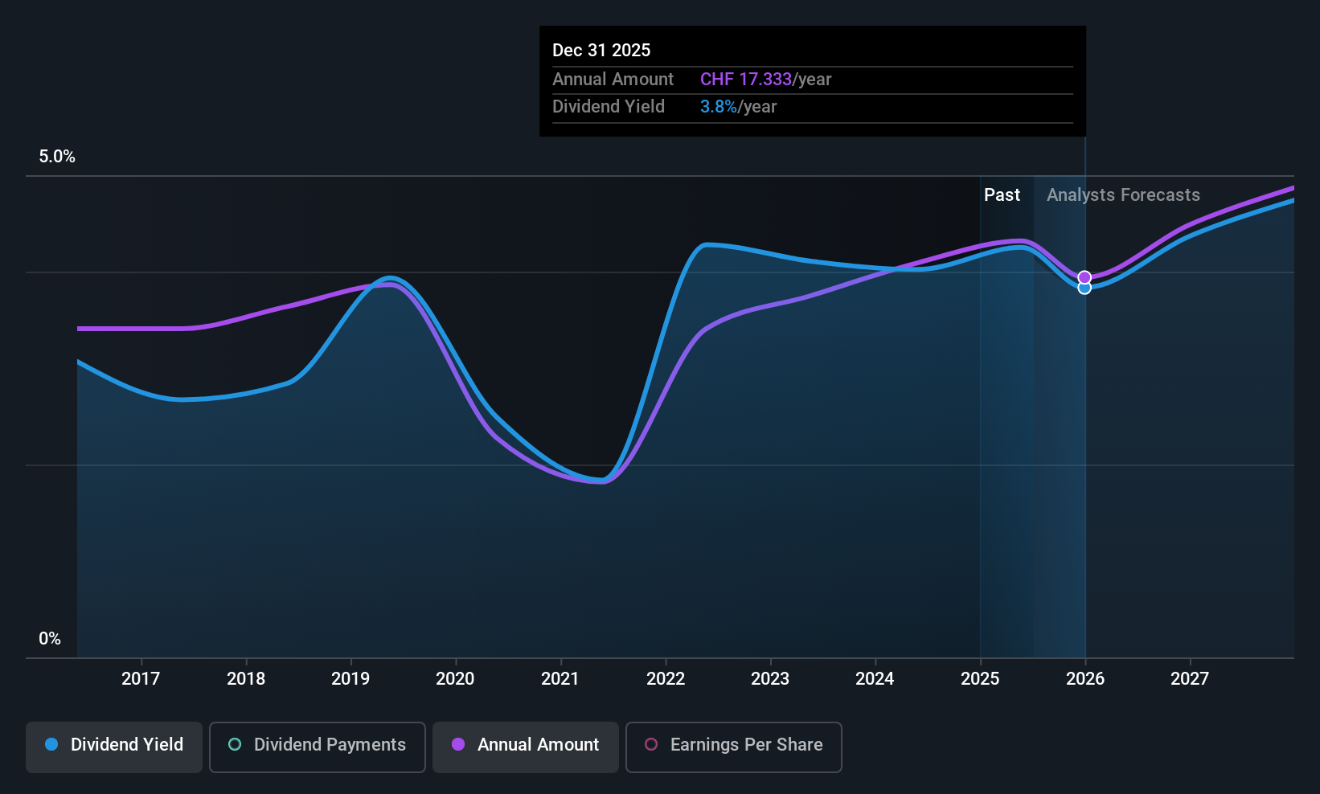Click the 0% y-axis label
1320x794 pixels.
(x=50, y=639)
